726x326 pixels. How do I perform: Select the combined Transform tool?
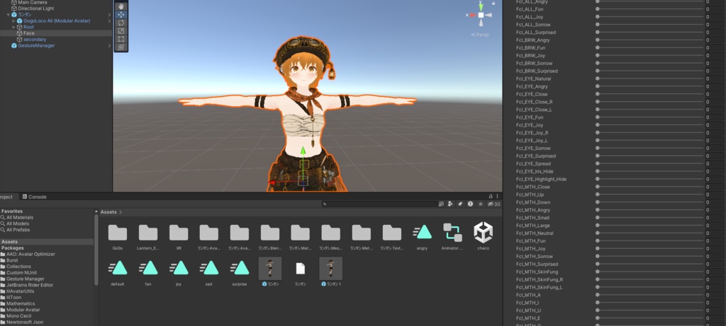click(121, 47)
